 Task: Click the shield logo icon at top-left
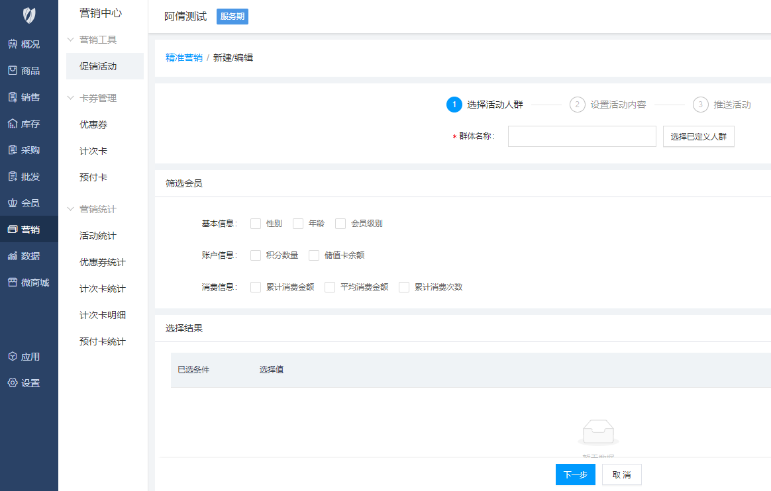(29, 15)
